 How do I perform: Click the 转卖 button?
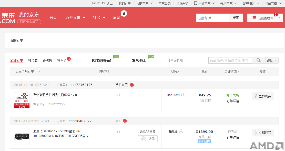coord(148,139)
